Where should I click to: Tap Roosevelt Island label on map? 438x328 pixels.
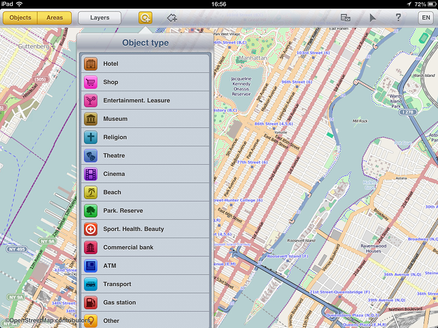coord(302,240)
